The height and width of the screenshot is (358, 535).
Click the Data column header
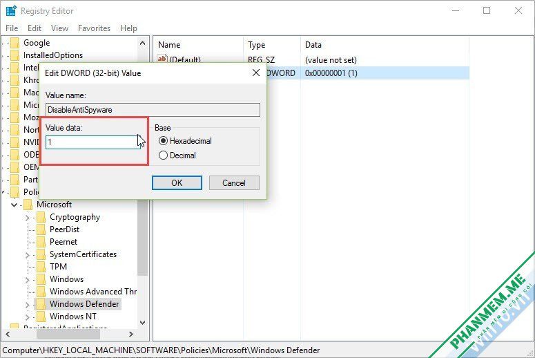point(313,45)
